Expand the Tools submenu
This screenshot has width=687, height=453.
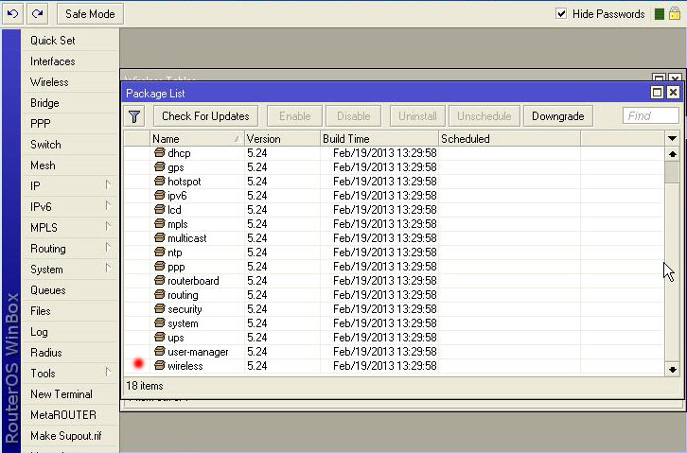click(x=108, y=373)
